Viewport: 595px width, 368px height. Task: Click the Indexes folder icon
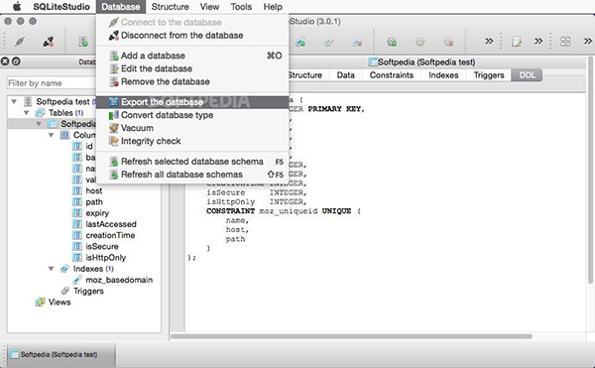pyautogui.click(x=64, y=269)
